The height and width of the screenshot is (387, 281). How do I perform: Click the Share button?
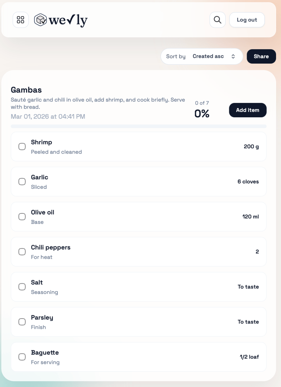click(x=261, y=56)
